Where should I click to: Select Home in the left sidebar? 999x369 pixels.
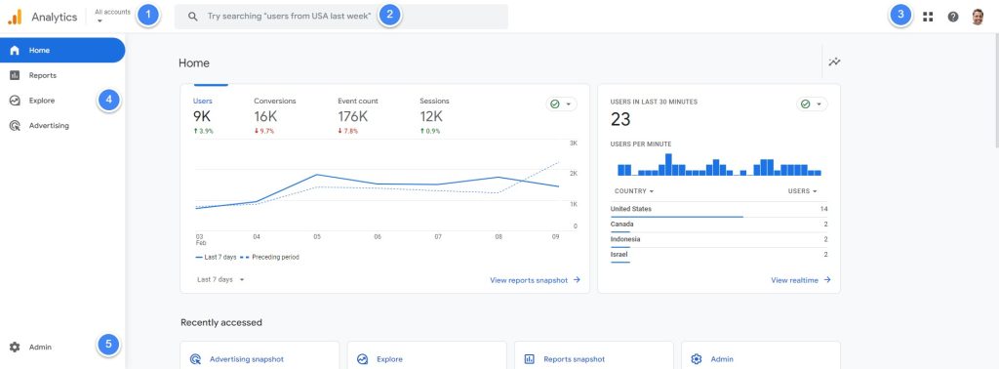tap(62, 51)
